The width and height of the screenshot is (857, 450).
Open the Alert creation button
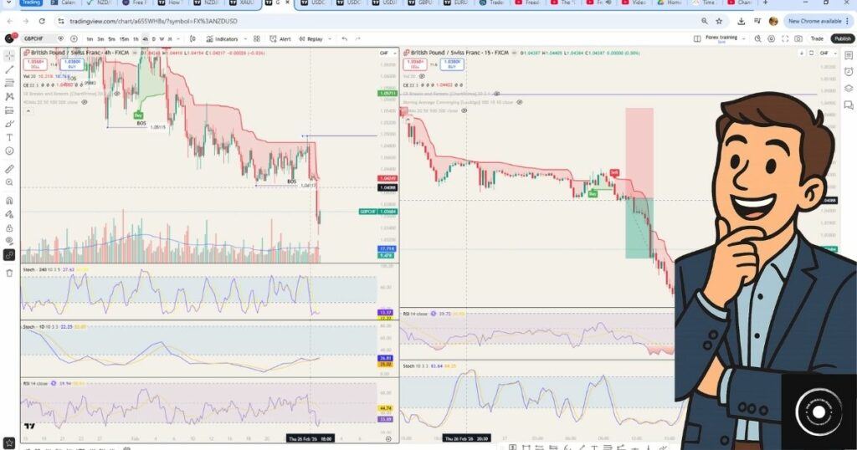(280, 38)
